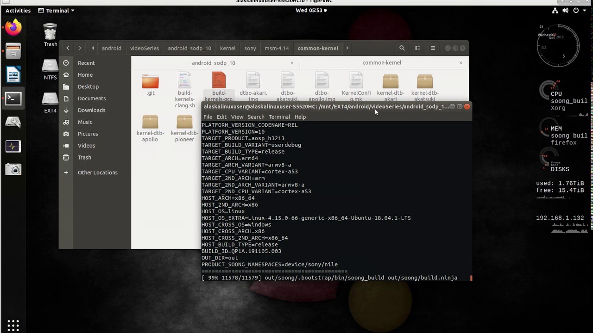593x333 pixels.
Task: Navigate to sony in path bar
Action: (250, 48)
